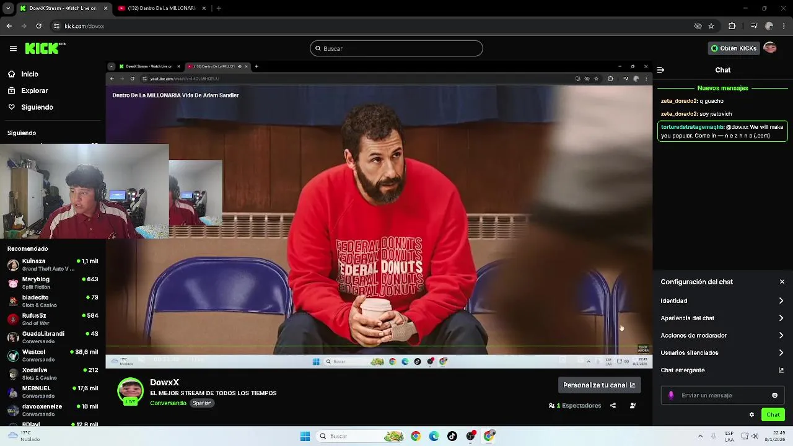Expand Acciones de moderador setting
Viewport: 793px width, 446px height.
722,335
